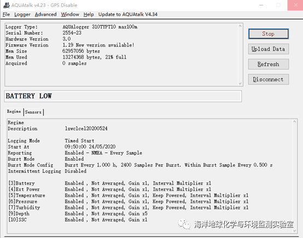Viewport: 303px width, 238px height.
Task: Click the [7]Turbidity sensor row
Action: (129, 207)
